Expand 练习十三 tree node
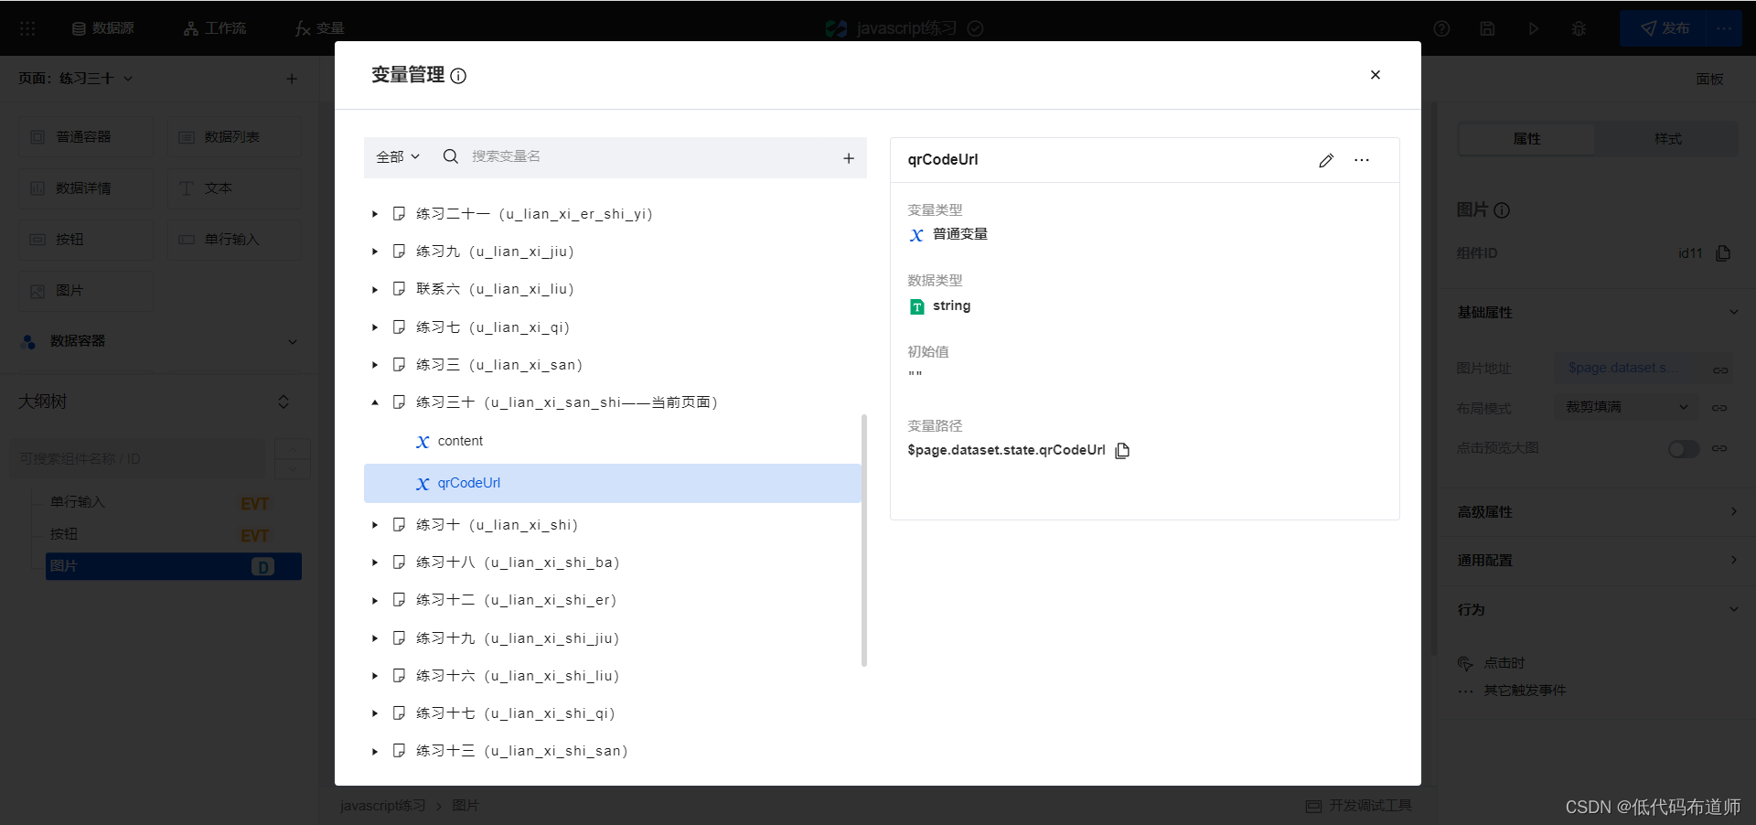This screenshot has width=1756, height=825. pos(375,751)
